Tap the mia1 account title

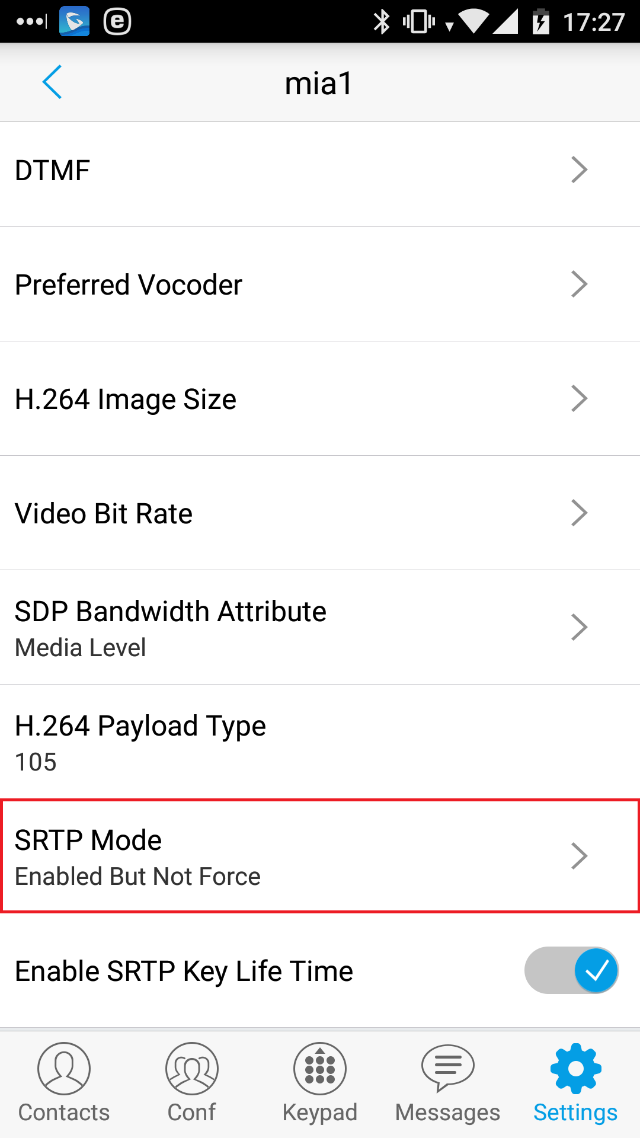(x=319, y=83)
